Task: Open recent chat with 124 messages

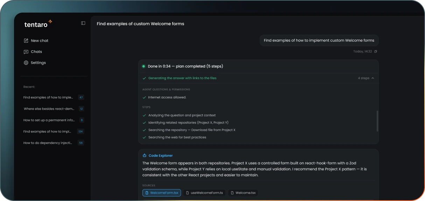Action: coord(54,131)
